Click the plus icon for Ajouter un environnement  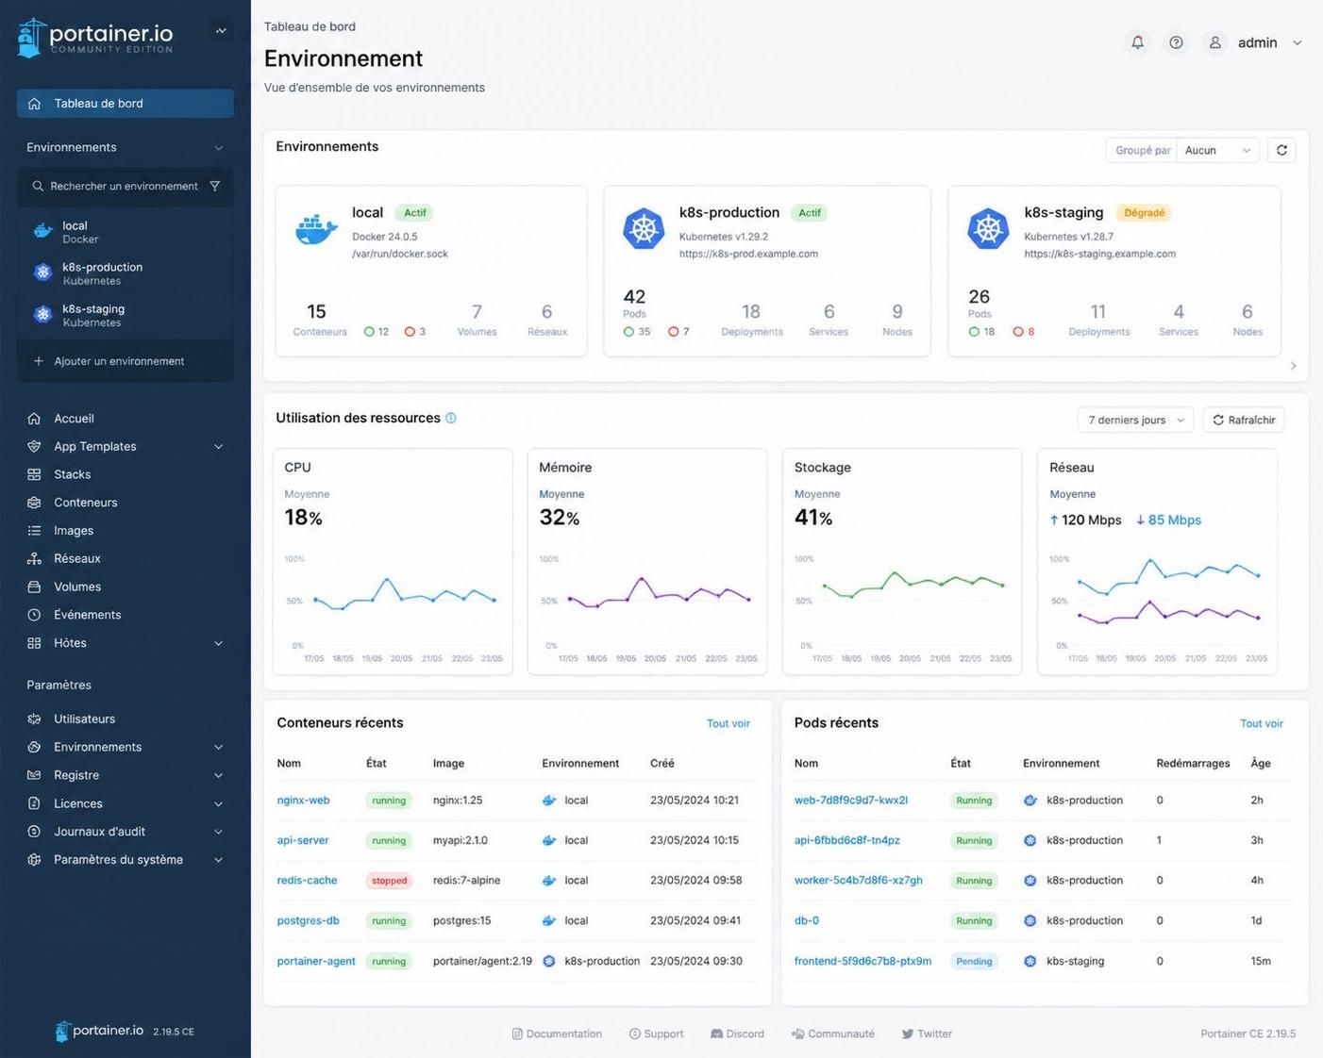coord(39,361)
